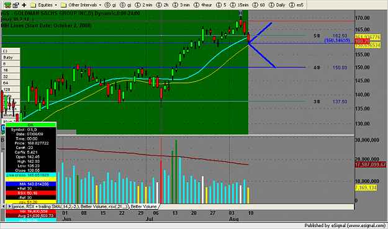388x229 pixels.
Task: Click the Vol 19,400,568 row
Action: click(x=30, y=212)
